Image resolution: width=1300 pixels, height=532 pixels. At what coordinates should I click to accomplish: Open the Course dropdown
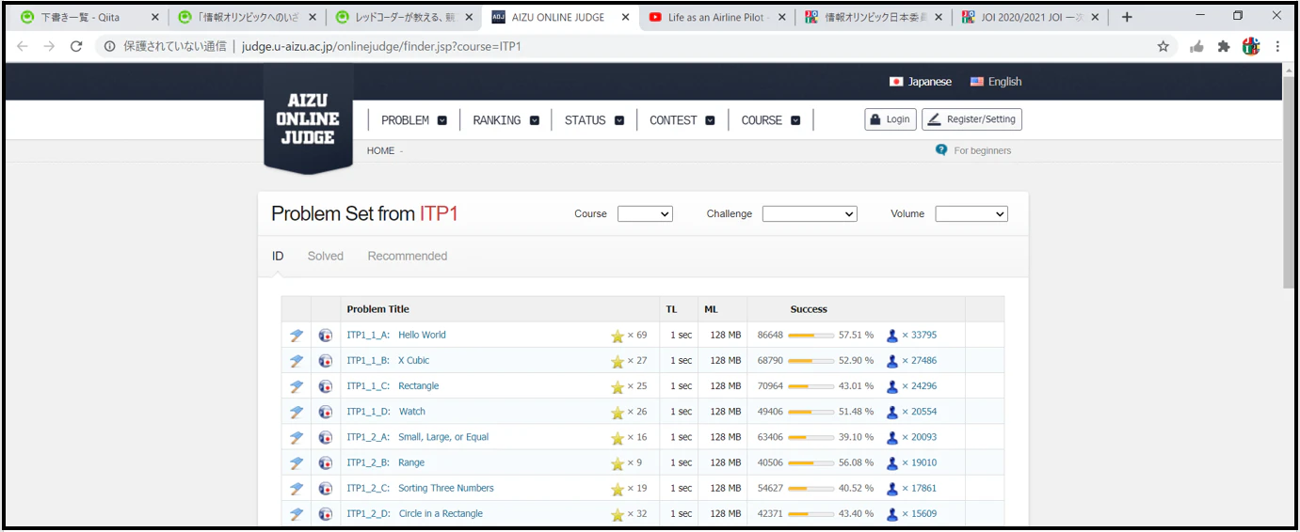pyautogui.click(x=645, y=214)
